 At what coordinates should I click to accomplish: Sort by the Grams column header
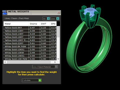pyautogui.click(x=34, y=24)
